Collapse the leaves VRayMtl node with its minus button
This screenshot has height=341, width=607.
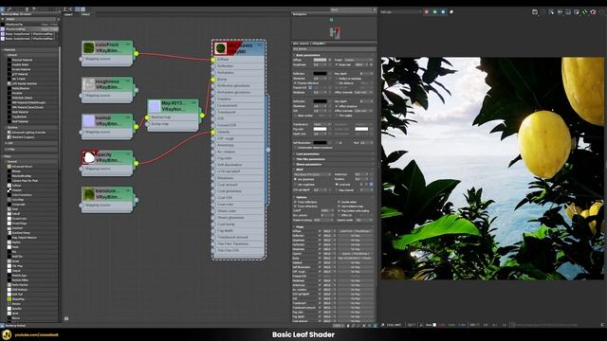point(260,45)
